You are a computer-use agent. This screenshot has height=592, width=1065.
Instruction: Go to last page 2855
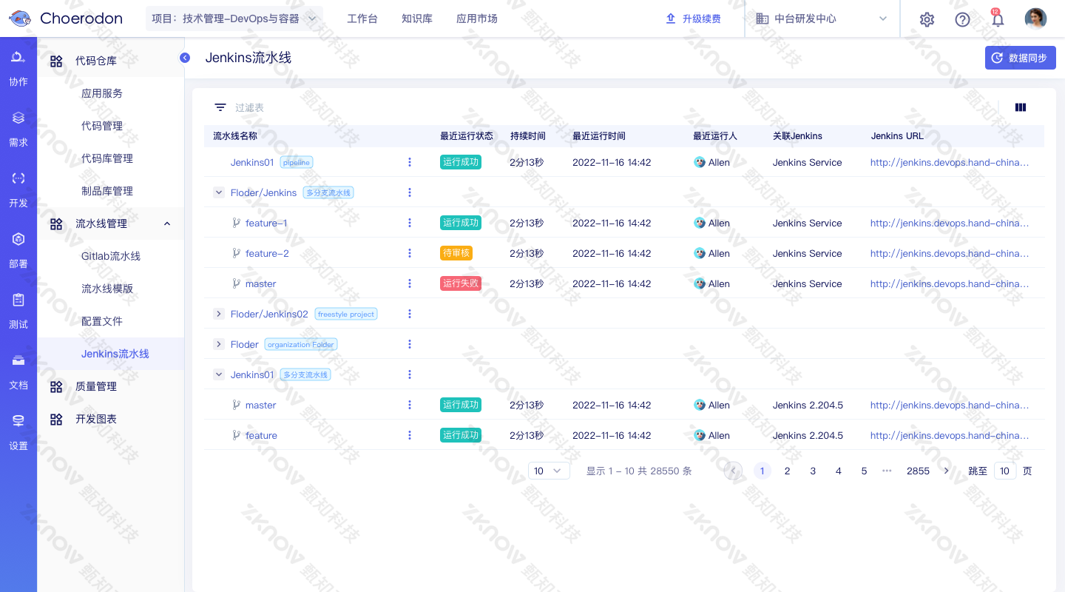[918, 471]
